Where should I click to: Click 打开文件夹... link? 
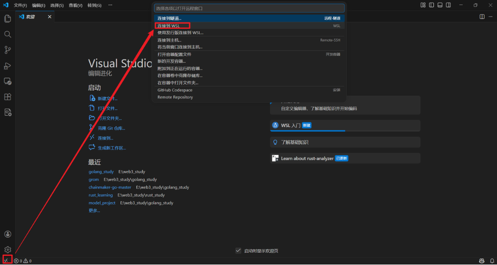[x=110, y=118]
